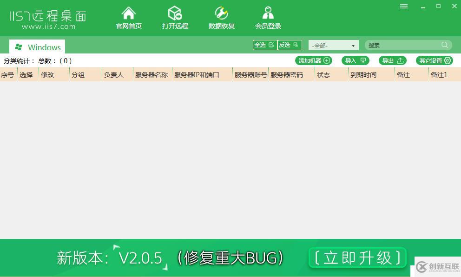This screenshot has width=461, height=277.
Task: Open the -全部- group filter dropdown
Action: pos(333,45)
